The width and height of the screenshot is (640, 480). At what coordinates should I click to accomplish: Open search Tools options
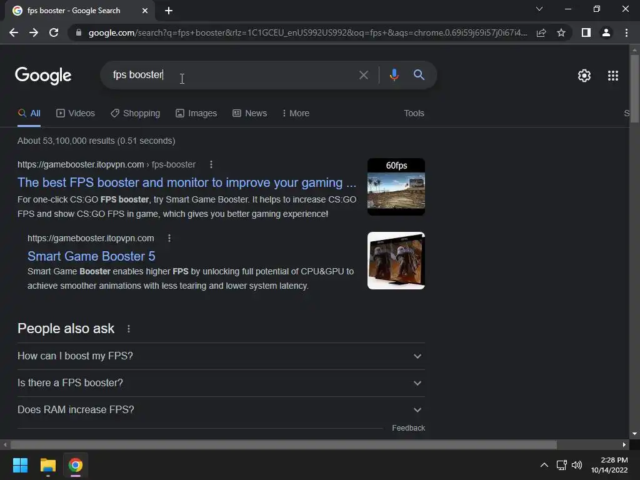414,113
